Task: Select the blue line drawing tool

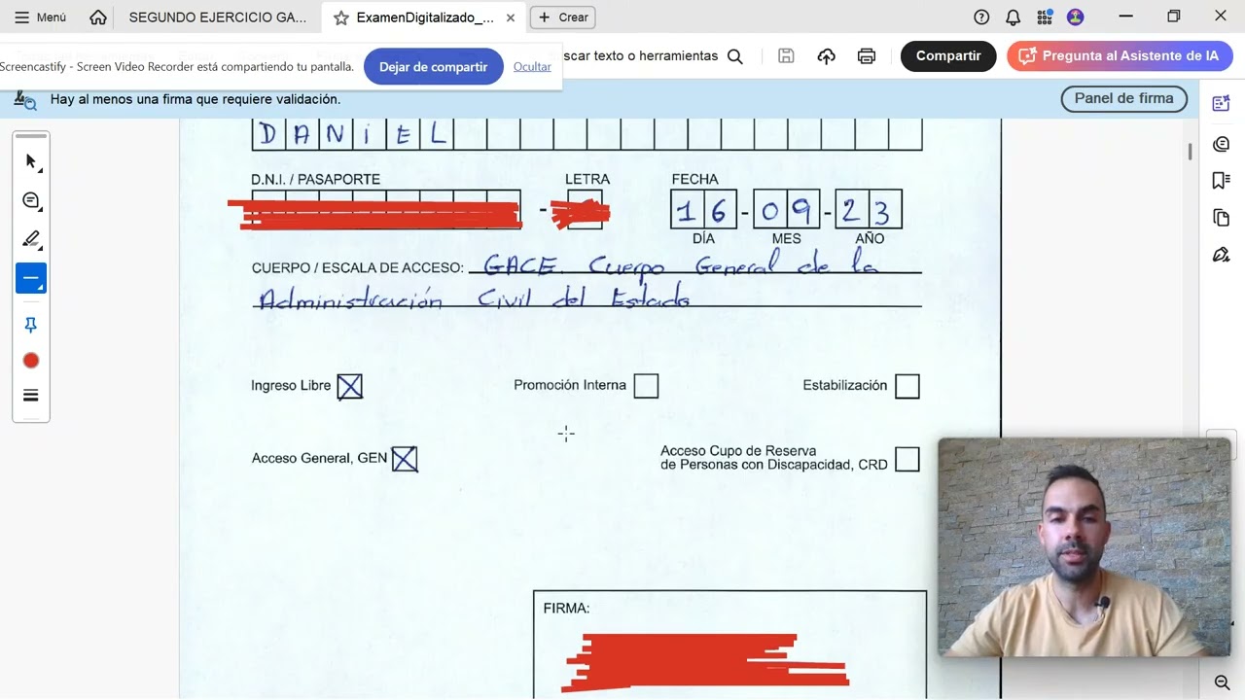Action: click(x=31, y=279)
